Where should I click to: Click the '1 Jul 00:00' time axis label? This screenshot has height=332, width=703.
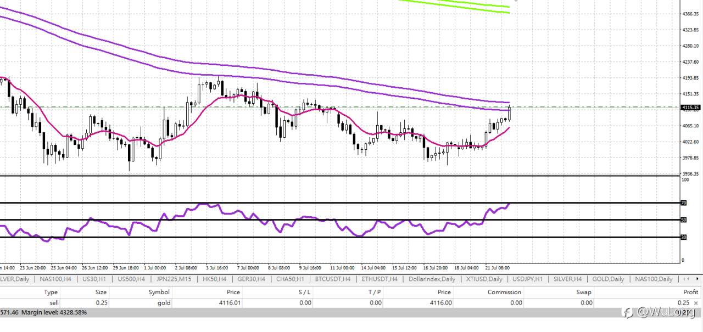pos(155,268)
